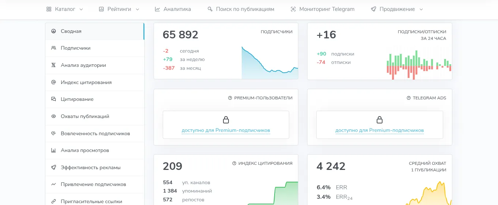Open Мониторинг Telegram menu item
This screenshot has width=498, height=205.
point(322,9)
